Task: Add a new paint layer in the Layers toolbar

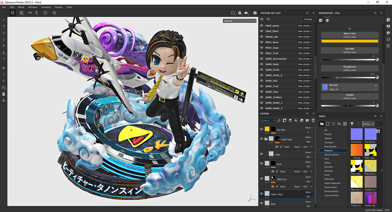Action: (x=290, y=120)
